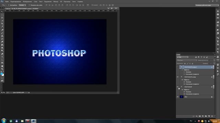Open the opacity slider dropdown arrow
The height and width of the screenshot is (123, 220).
pyautogui.click(x=214, y=60)
